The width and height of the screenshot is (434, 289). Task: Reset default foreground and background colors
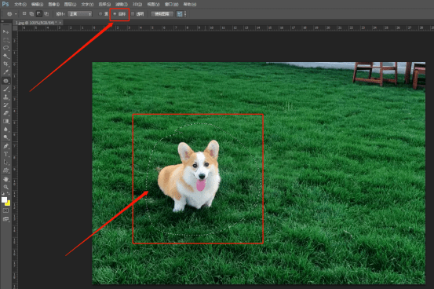pyautogui.click(x=3, y=193)
